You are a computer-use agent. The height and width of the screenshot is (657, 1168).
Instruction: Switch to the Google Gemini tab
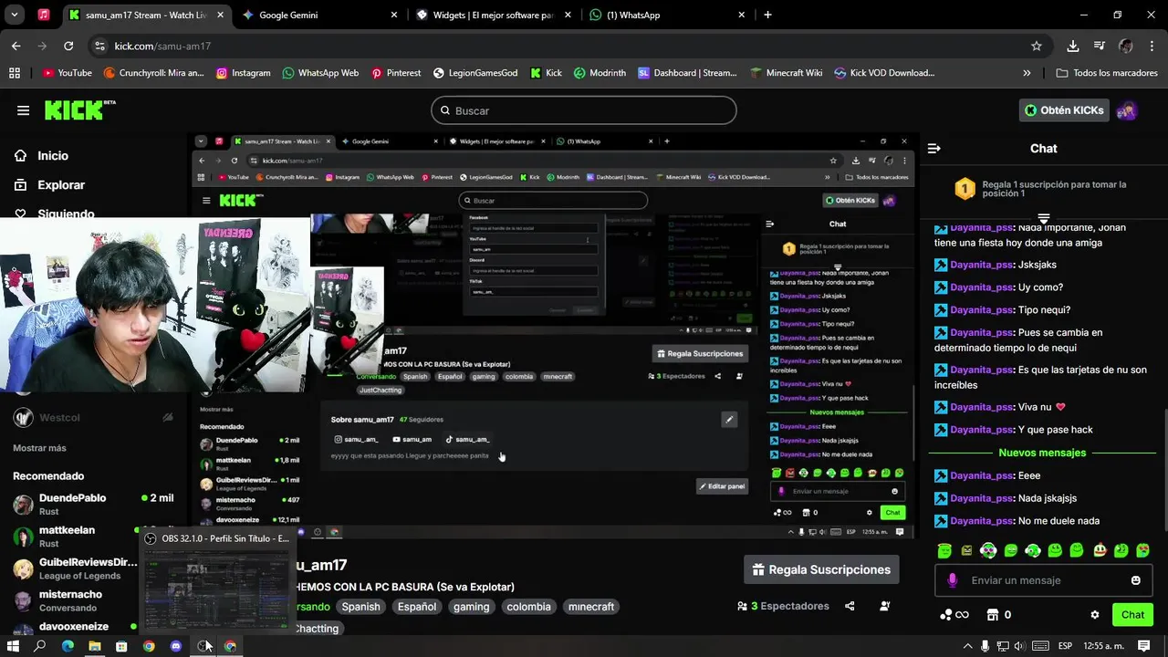(x=321, y=15)
